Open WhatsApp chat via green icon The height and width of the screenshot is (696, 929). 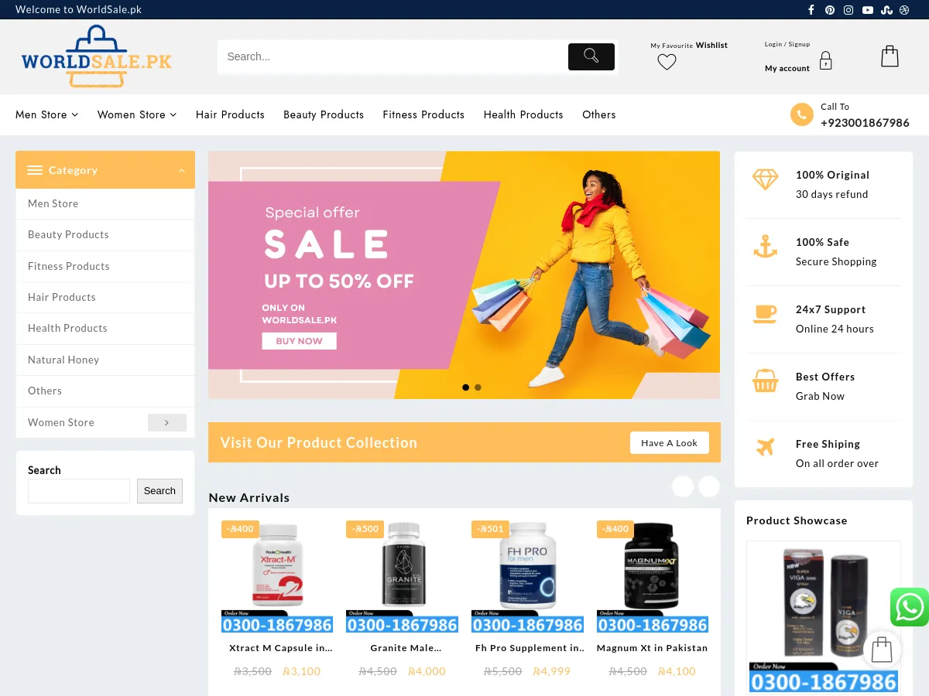909,608
